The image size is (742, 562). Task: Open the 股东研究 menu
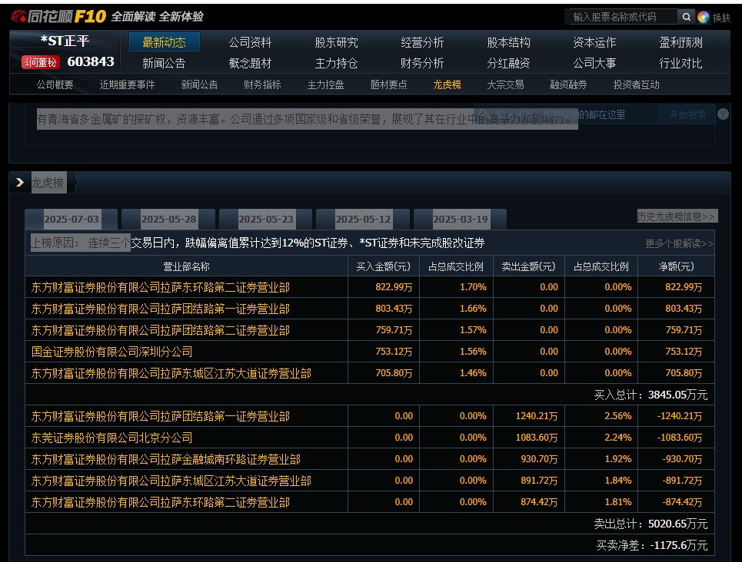pos(337,42)
